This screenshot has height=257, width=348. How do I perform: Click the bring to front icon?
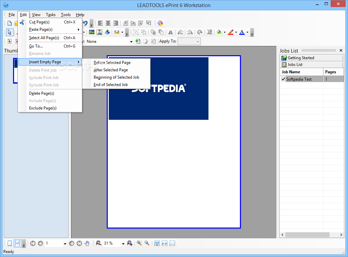pos(153,32)
